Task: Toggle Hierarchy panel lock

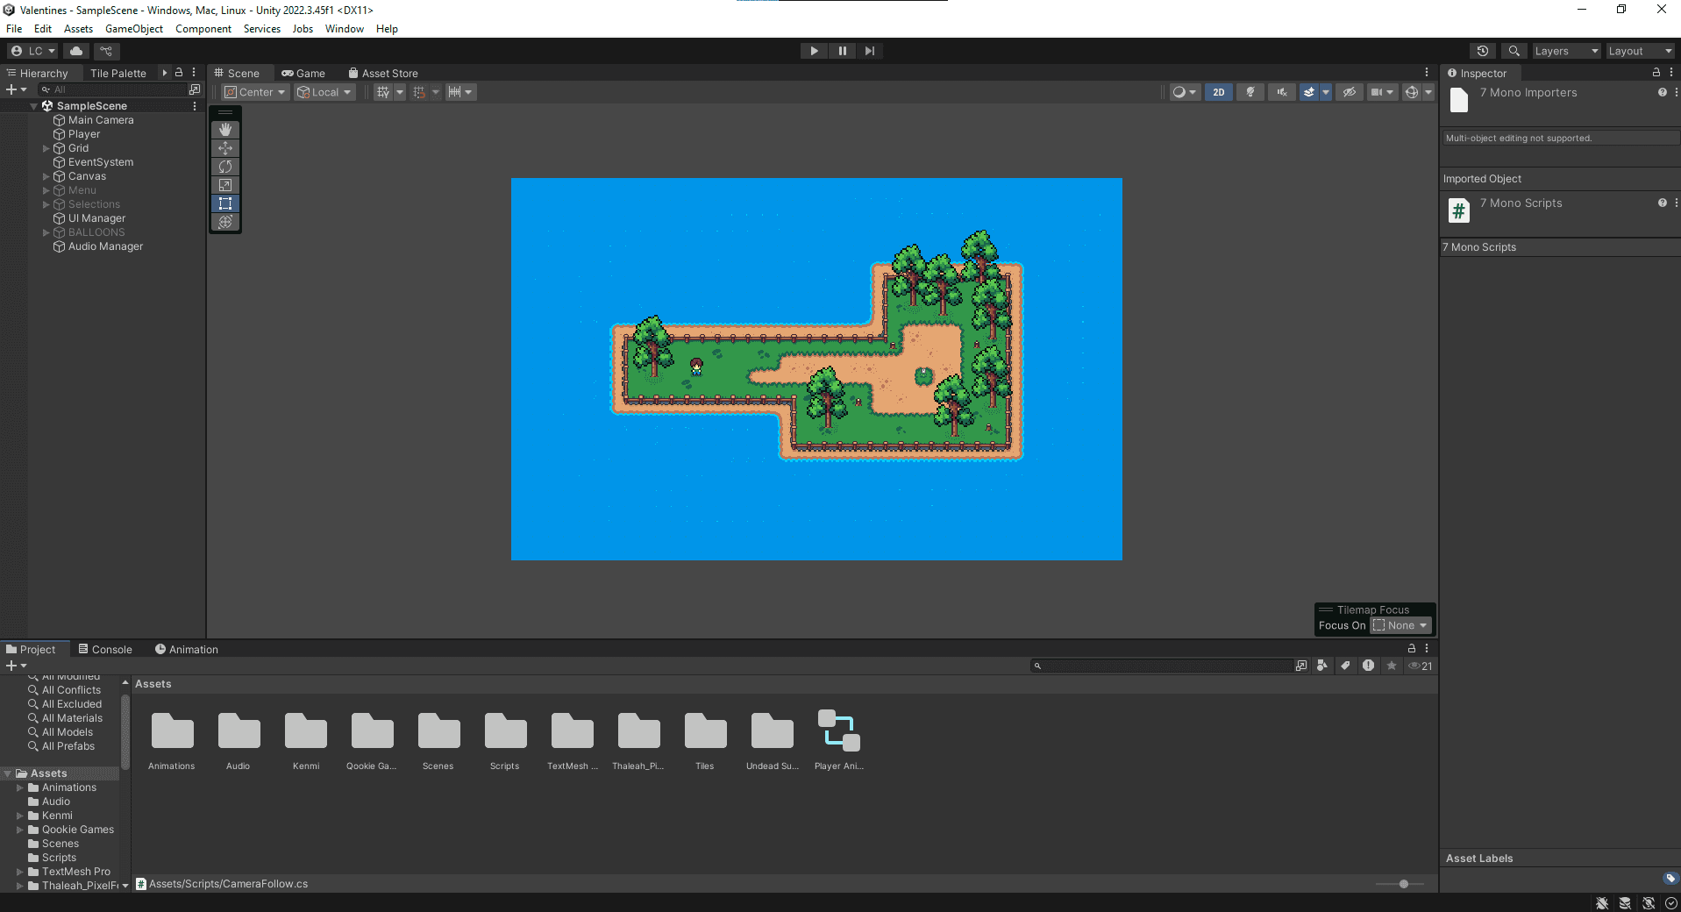Action: click(x=179, y=73)
